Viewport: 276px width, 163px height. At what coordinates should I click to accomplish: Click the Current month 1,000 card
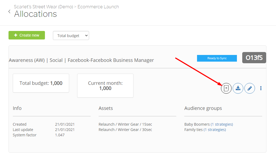point(105,86)
